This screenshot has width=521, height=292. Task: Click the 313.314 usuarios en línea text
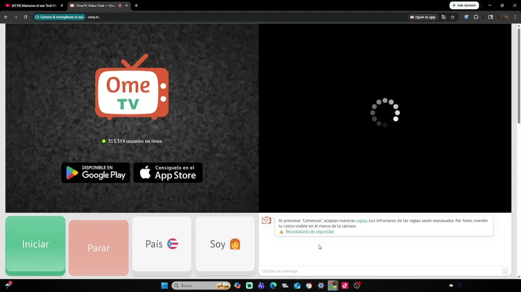[135, 141]
